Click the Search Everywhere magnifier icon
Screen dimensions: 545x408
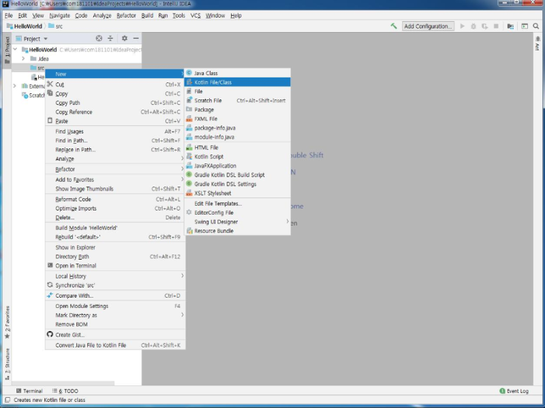tap(536, 26)
